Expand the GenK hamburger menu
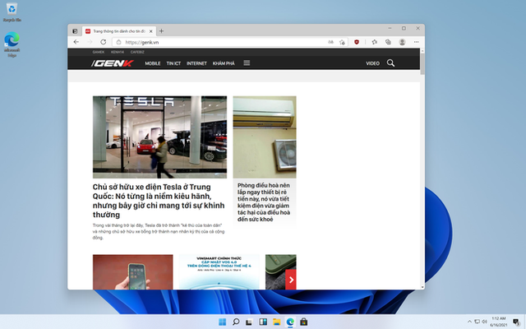The height and width of the screenshot is (329, 526). point(247,63)
